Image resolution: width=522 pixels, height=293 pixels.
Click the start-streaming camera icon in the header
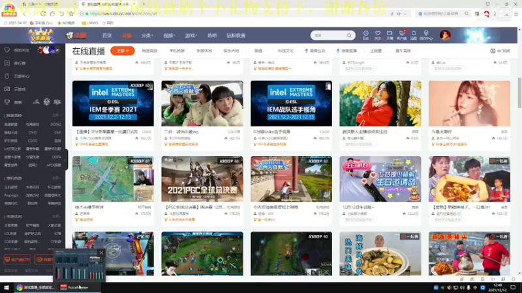click(390, 35)
